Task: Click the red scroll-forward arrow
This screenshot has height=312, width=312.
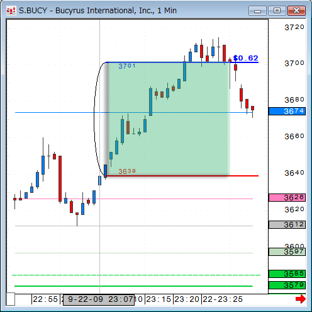Action: point(300,299)
